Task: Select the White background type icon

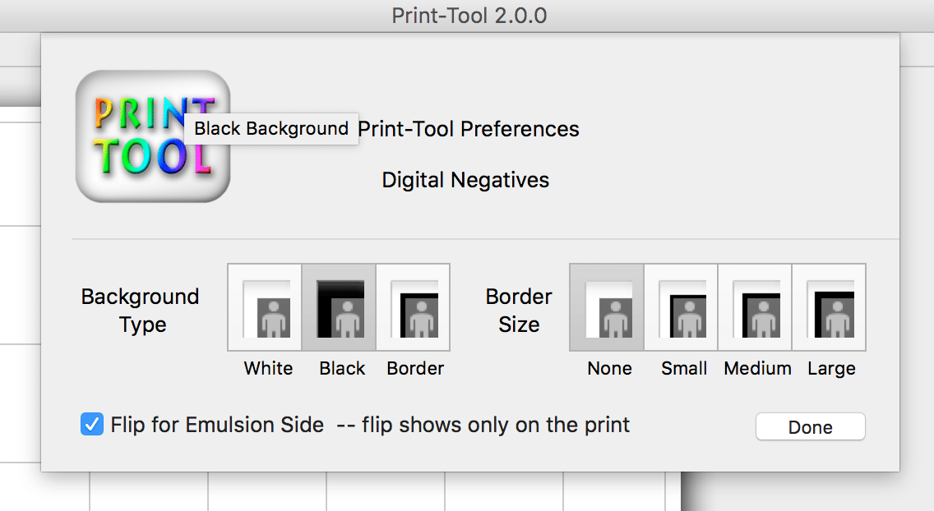Action: point(265,307)
